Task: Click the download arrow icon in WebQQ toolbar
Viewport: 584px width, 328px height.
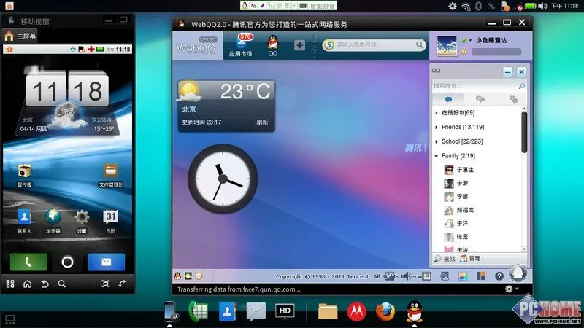Action: tap(299, 45)
